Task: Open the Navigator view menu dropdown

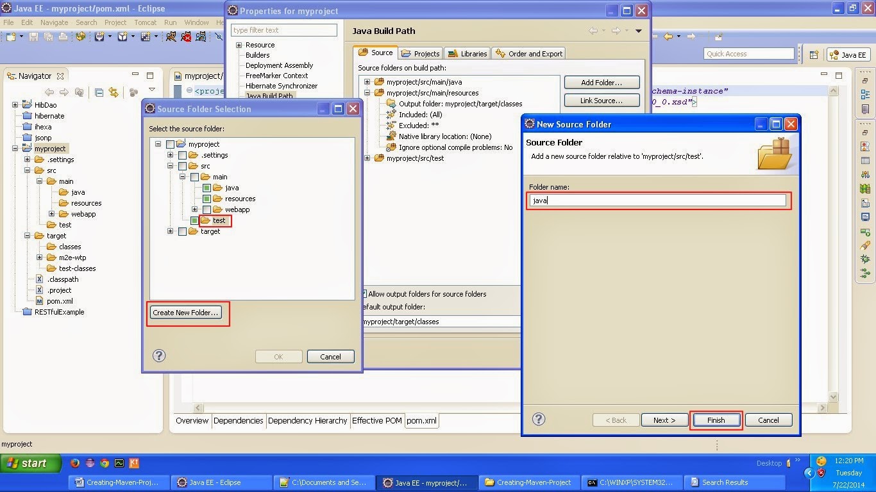Action: (152, 90)
